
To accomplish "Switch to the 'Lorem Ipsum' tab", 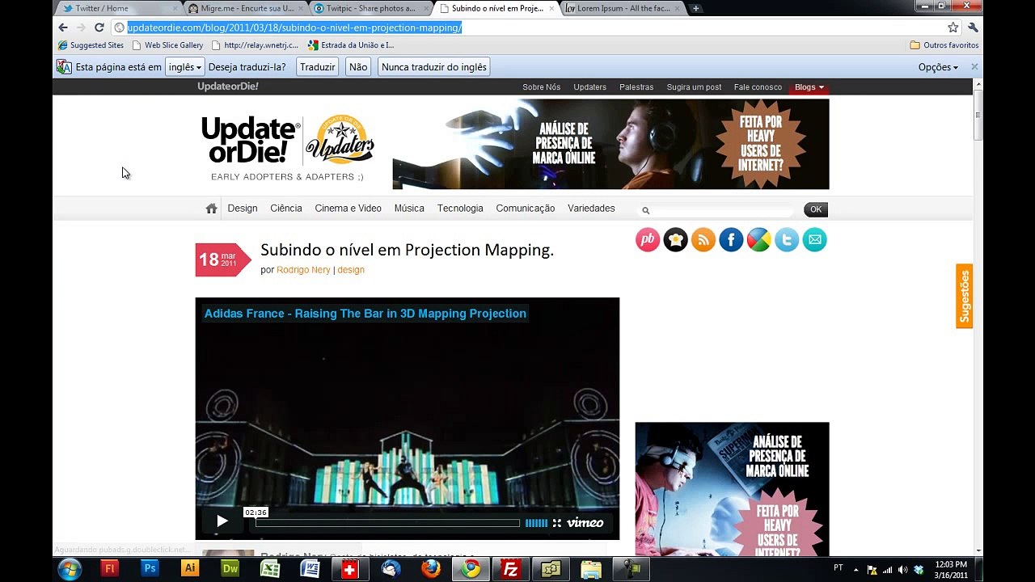I will pyautogui.click(x=623, y=8).
